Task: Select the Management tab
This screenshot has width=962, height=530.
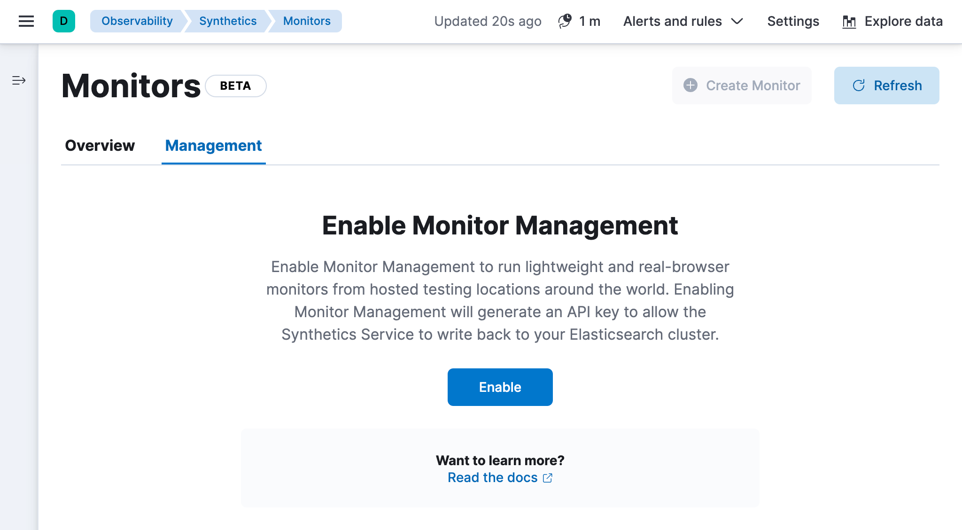Action: coord(213,145)
